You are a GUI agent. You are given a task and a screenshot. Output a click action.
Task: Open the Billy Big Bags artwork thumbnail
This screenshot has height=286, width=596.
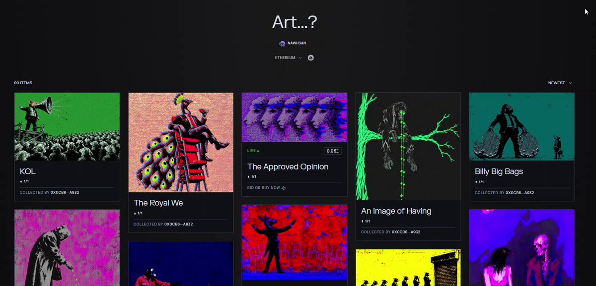click(x=522, y=126)
